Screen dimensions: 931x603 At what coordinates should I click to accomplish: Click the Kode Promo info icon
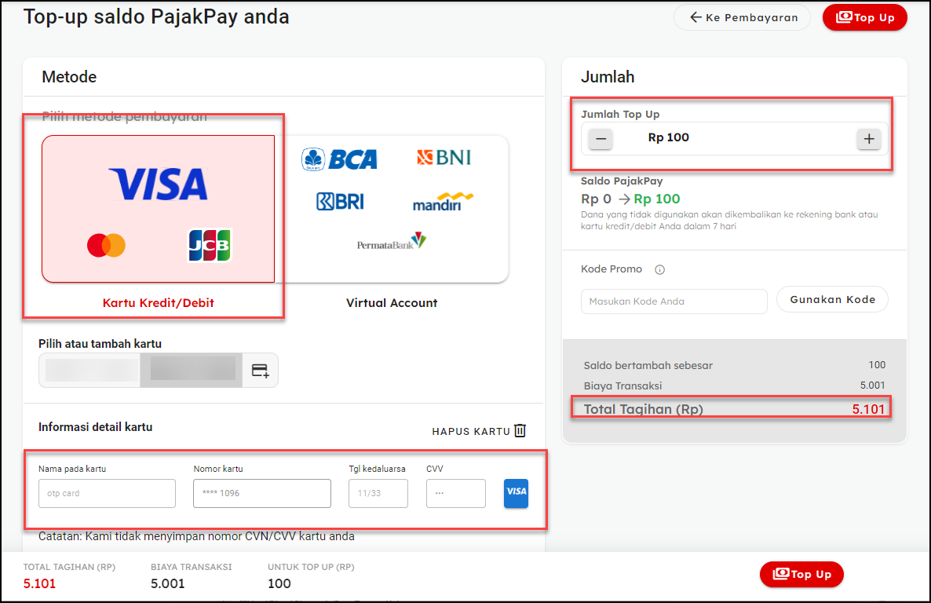point(659,270)
